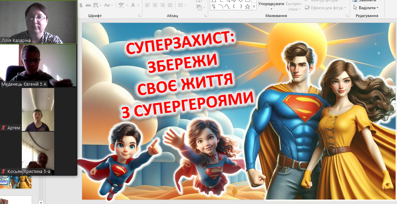
Task: Click the Косьян Христина 5-а name label
Action: click(29, 172)
